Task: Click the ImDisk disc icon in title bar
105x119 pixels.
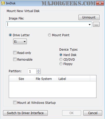Action: pos(3,3)
